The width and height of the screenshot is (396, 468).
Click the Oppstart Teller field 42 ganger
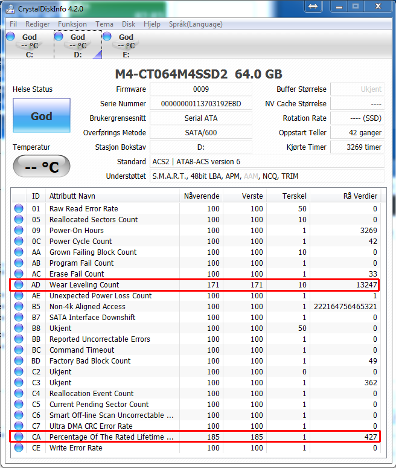coord(357,132)
